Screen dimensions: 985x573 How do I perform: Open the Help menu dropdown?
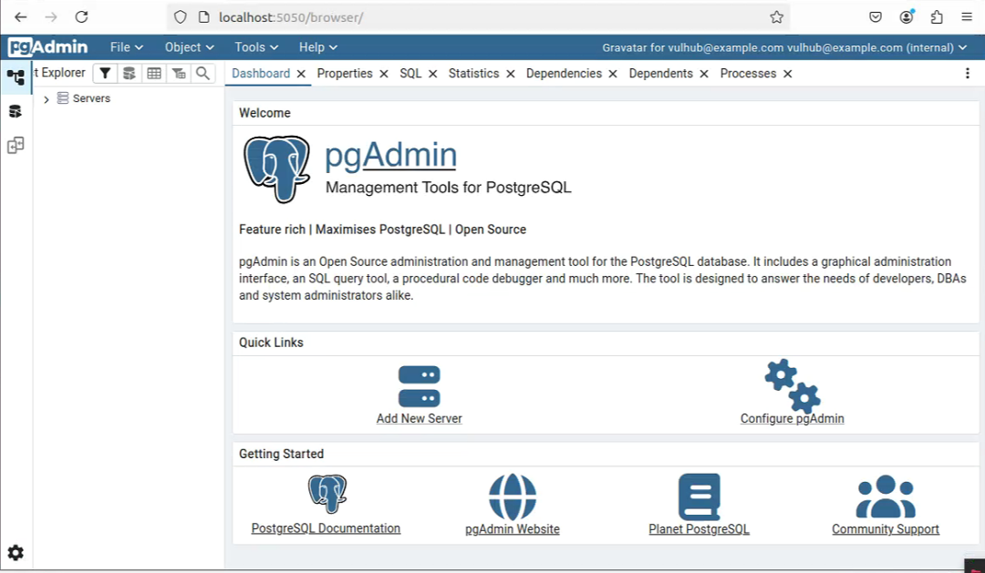(318, 47)
